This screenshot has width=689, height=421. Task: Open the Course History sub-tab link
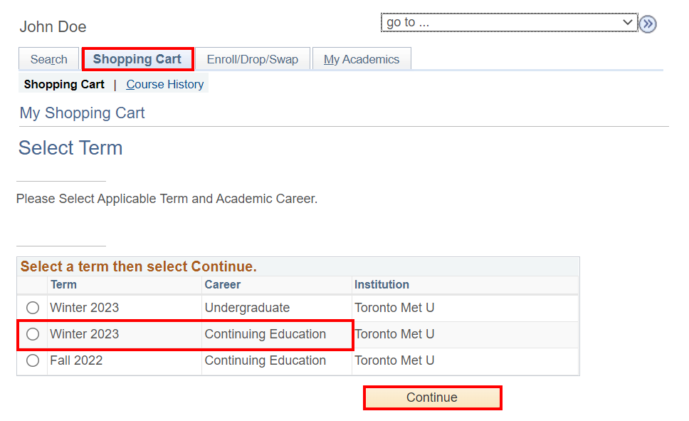pyautogui.click(x=165, y=84)
